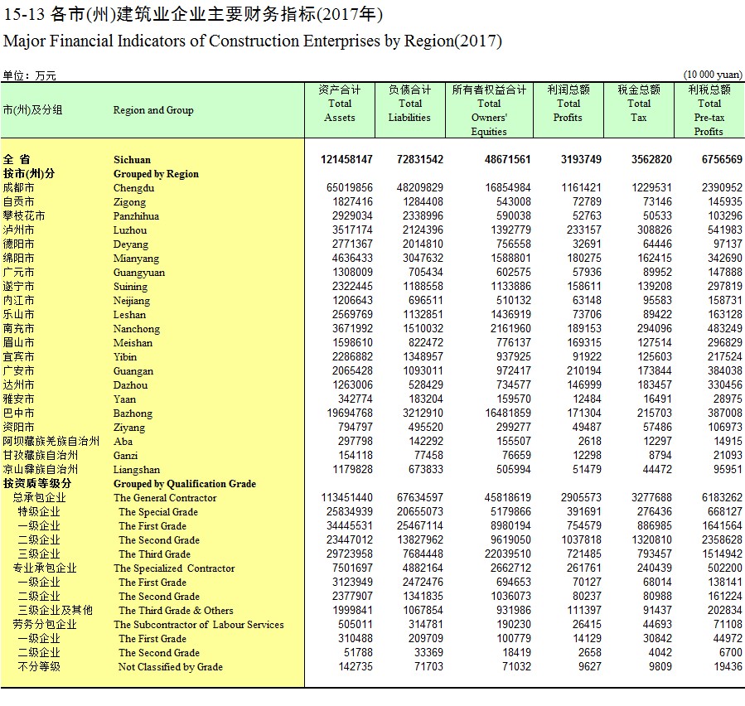Select the 'Luzhou' row label
The height and width of the screenshot is (706, 745).
[130, 230]
